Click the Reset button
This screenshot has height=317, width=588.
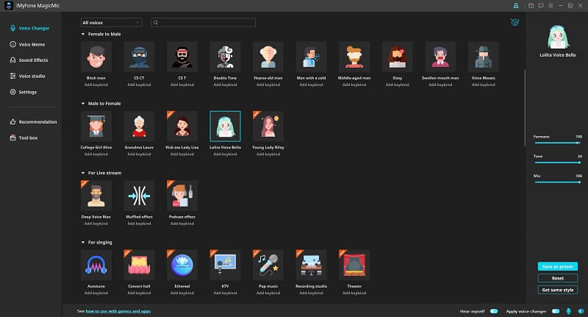click(558, 278)
